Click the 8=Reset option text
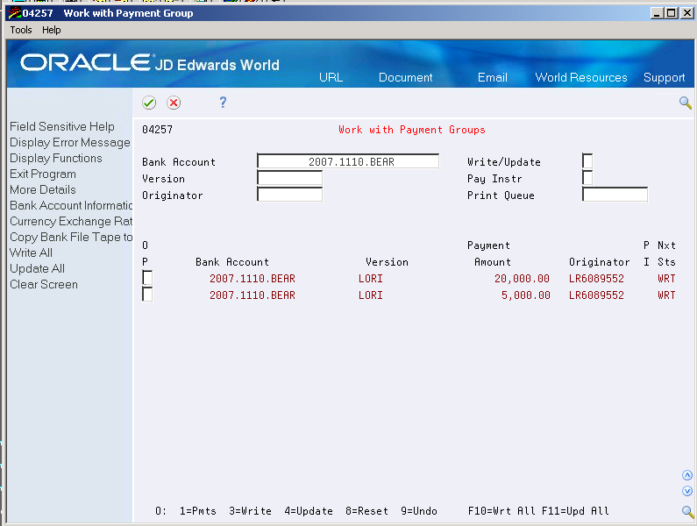This screenshot has width=697, height=526. [x=367, y=511]
